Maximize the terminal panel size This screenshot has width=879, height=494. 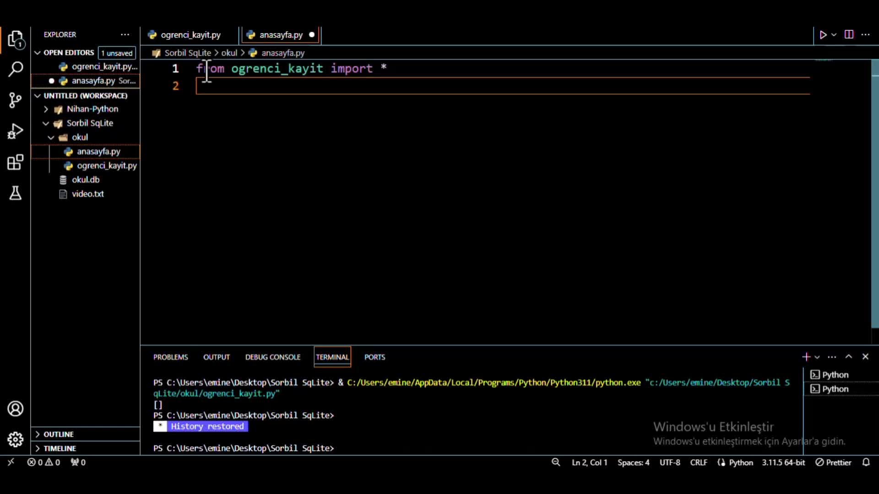[849, 357]
